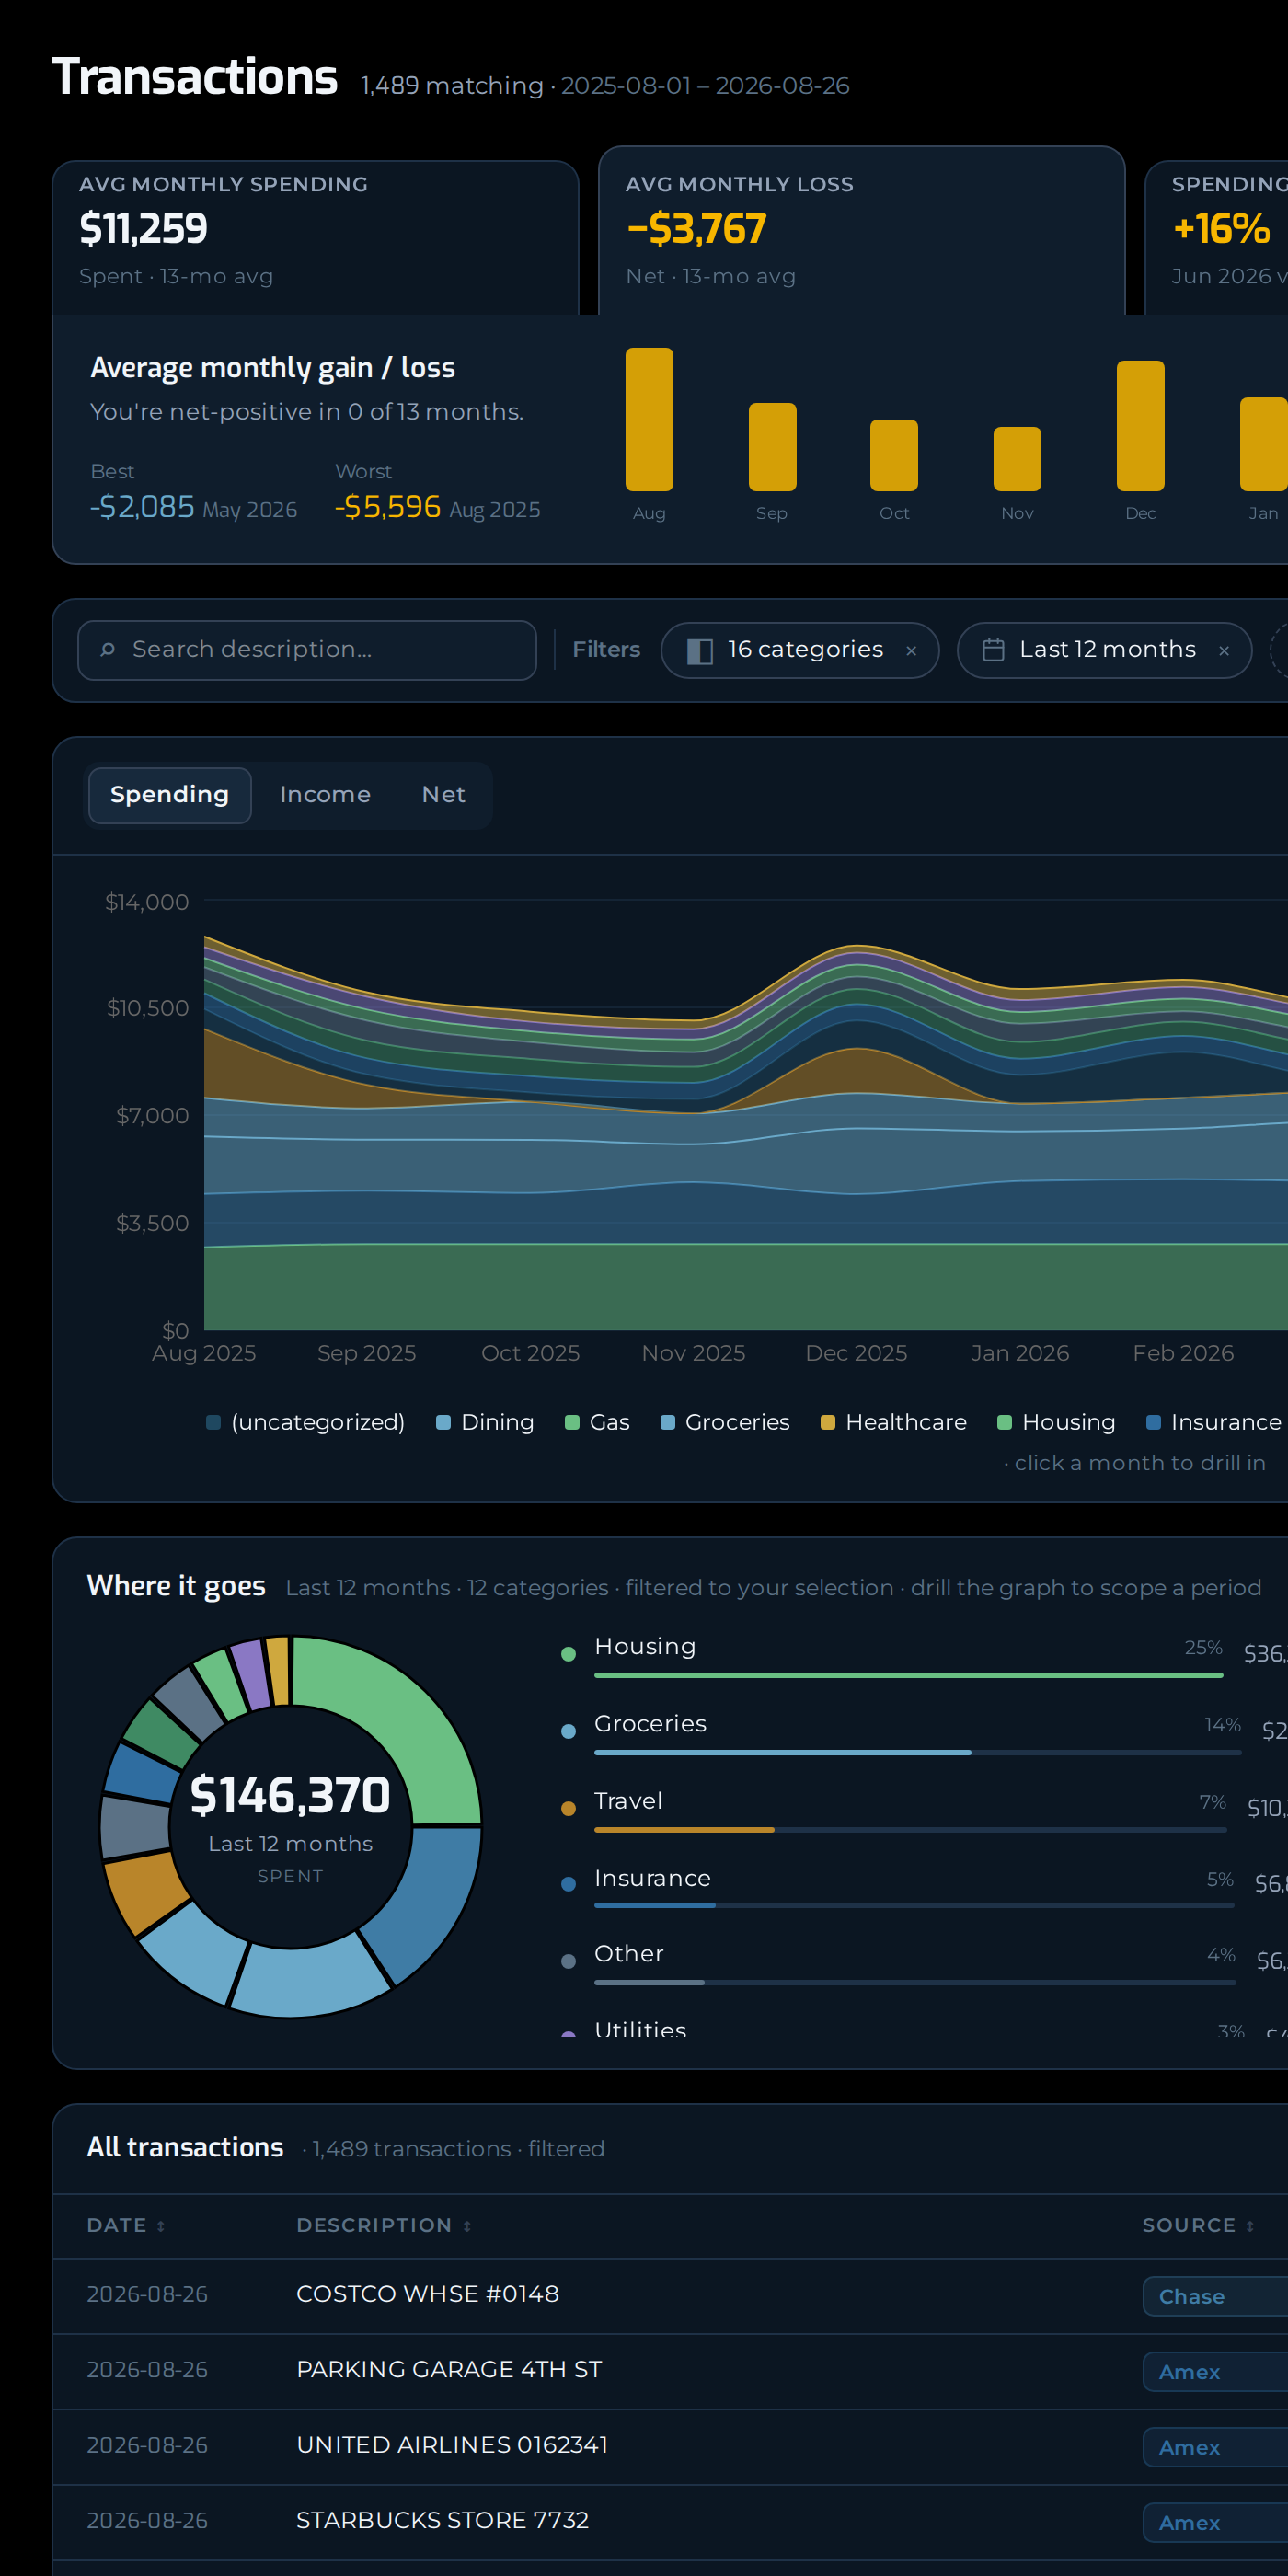Click the categories panel icon in filter chip
Viewport: 1288px width, 2576px height.
point(699,651)
